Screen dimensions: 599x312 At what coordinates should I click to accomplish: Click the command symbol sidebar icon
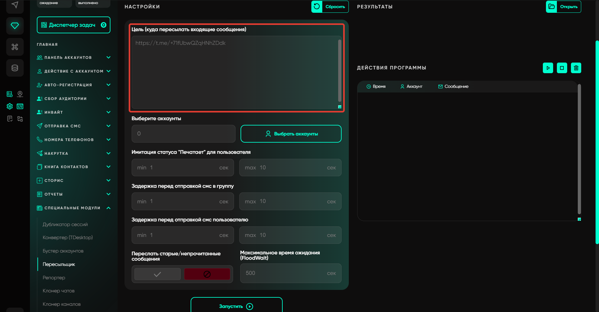coord(15,47)
